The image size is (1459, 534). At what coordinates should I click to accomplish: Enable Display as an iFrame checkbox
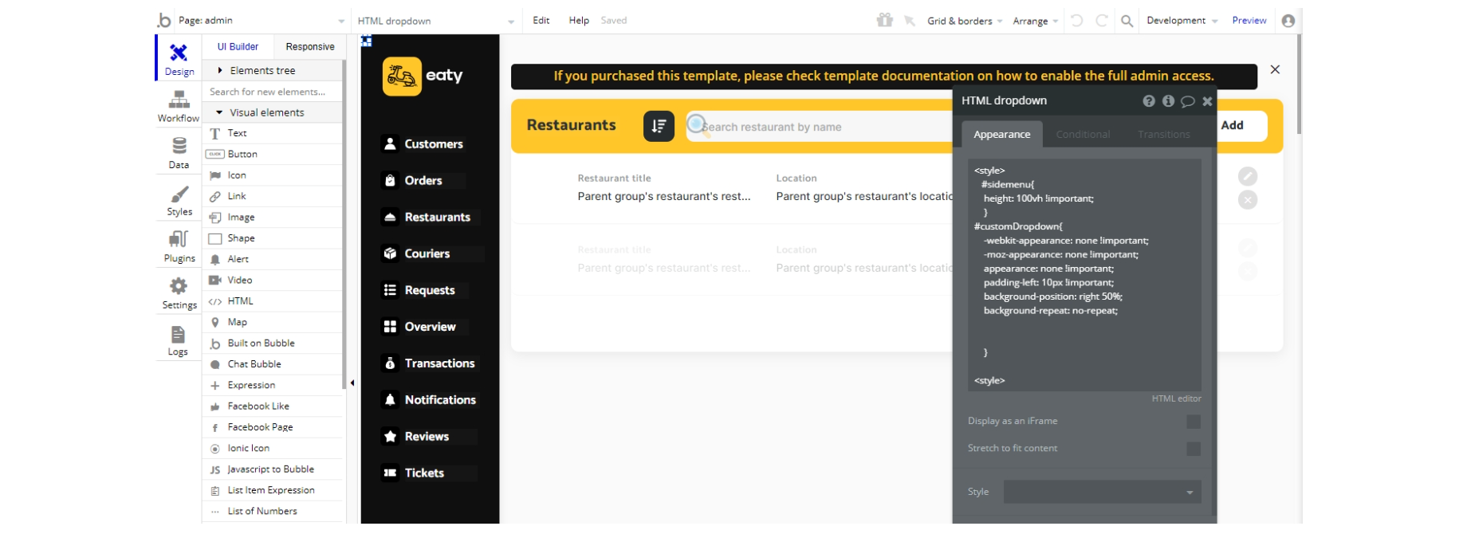tap(1193, 422)
